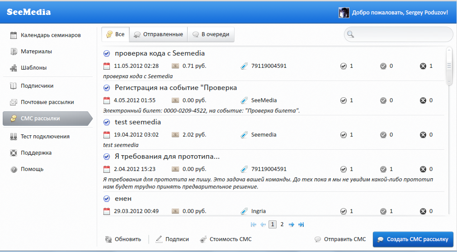The image size is (457, 252).
Task: Click calendar icon next to 2.04.2012 15:23
Action: click(x=107, y=169)
